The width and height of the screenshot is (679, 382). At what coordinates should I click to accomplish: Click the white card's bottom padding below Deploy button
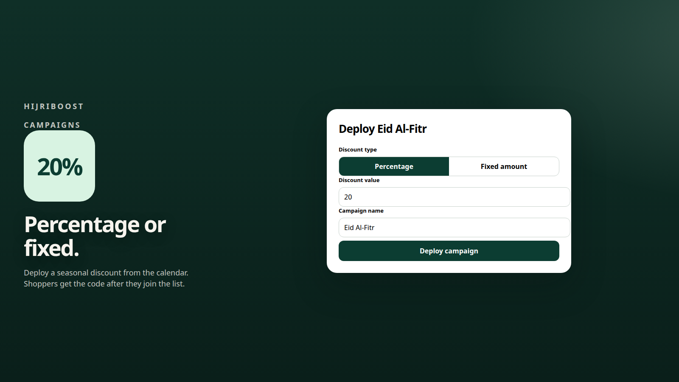449,267
